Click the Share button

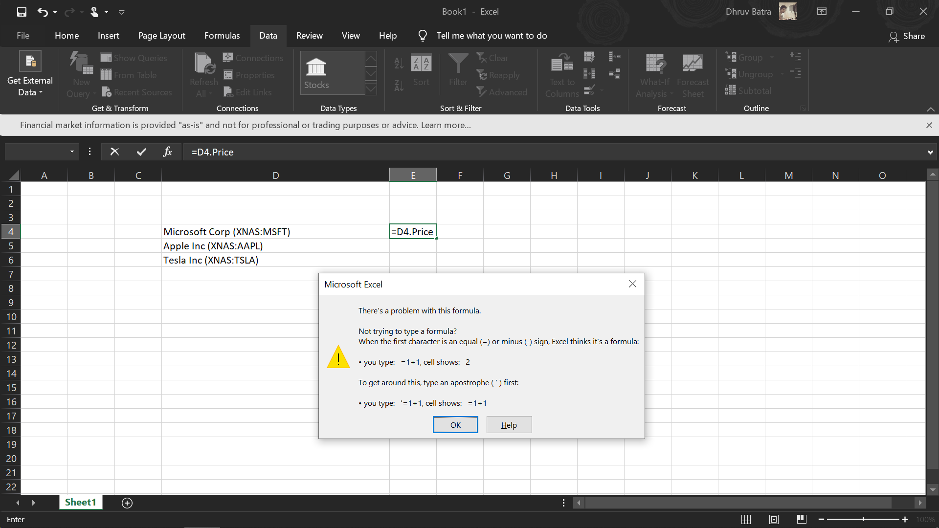(907, 36)
